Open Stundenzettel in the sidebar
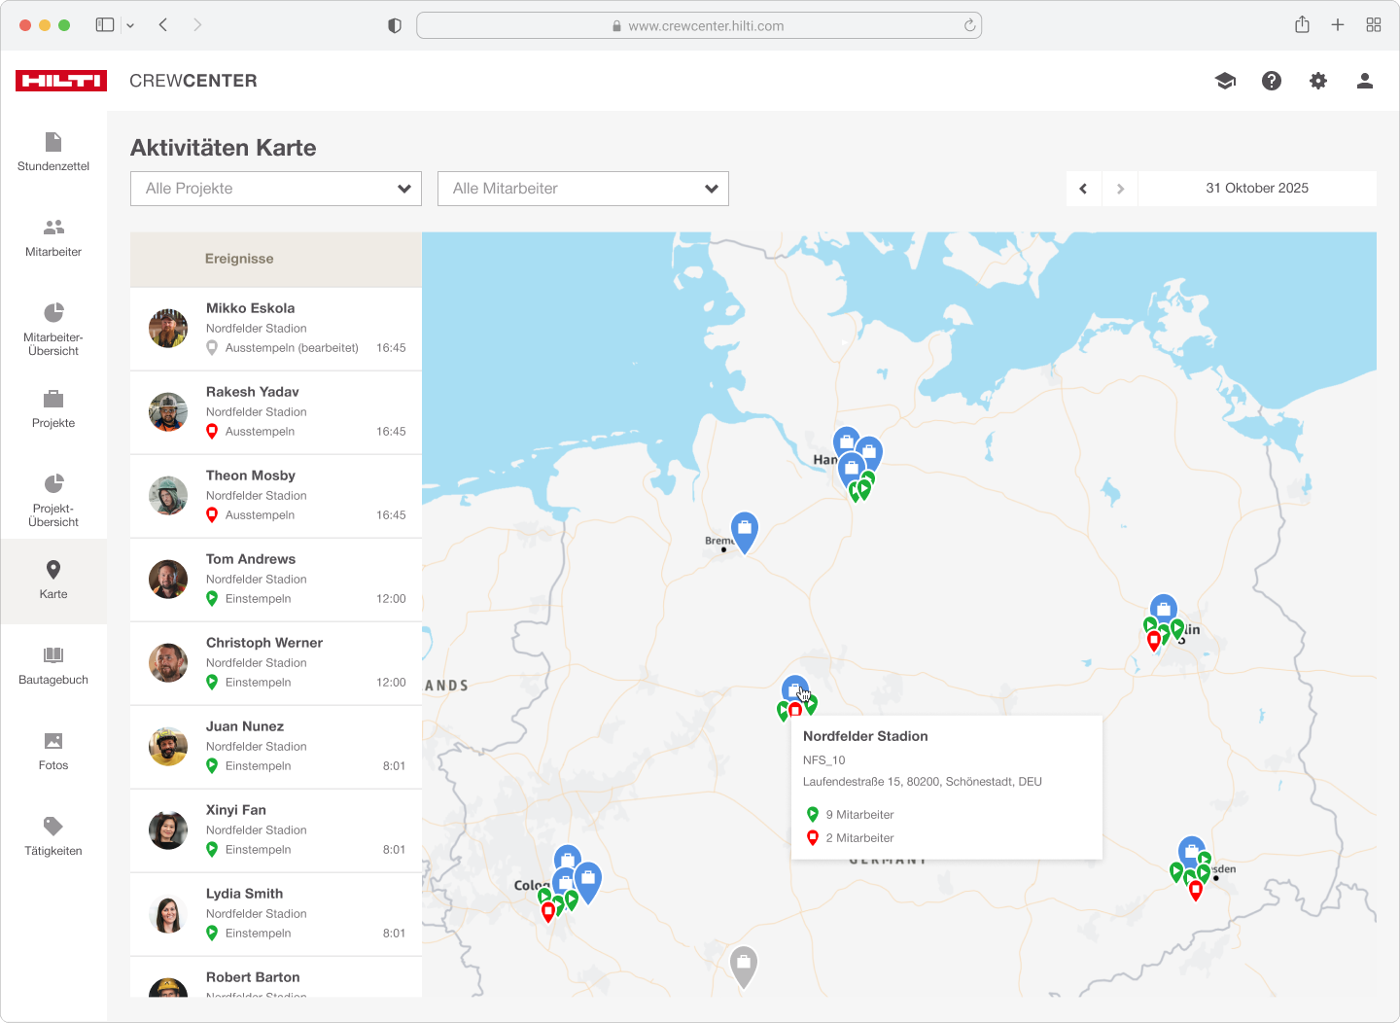The width and height of the screenshot is (1400, 1023). 53,153
